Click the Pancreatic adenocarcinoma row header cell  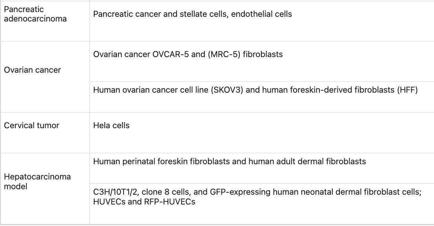click(35, 14)
